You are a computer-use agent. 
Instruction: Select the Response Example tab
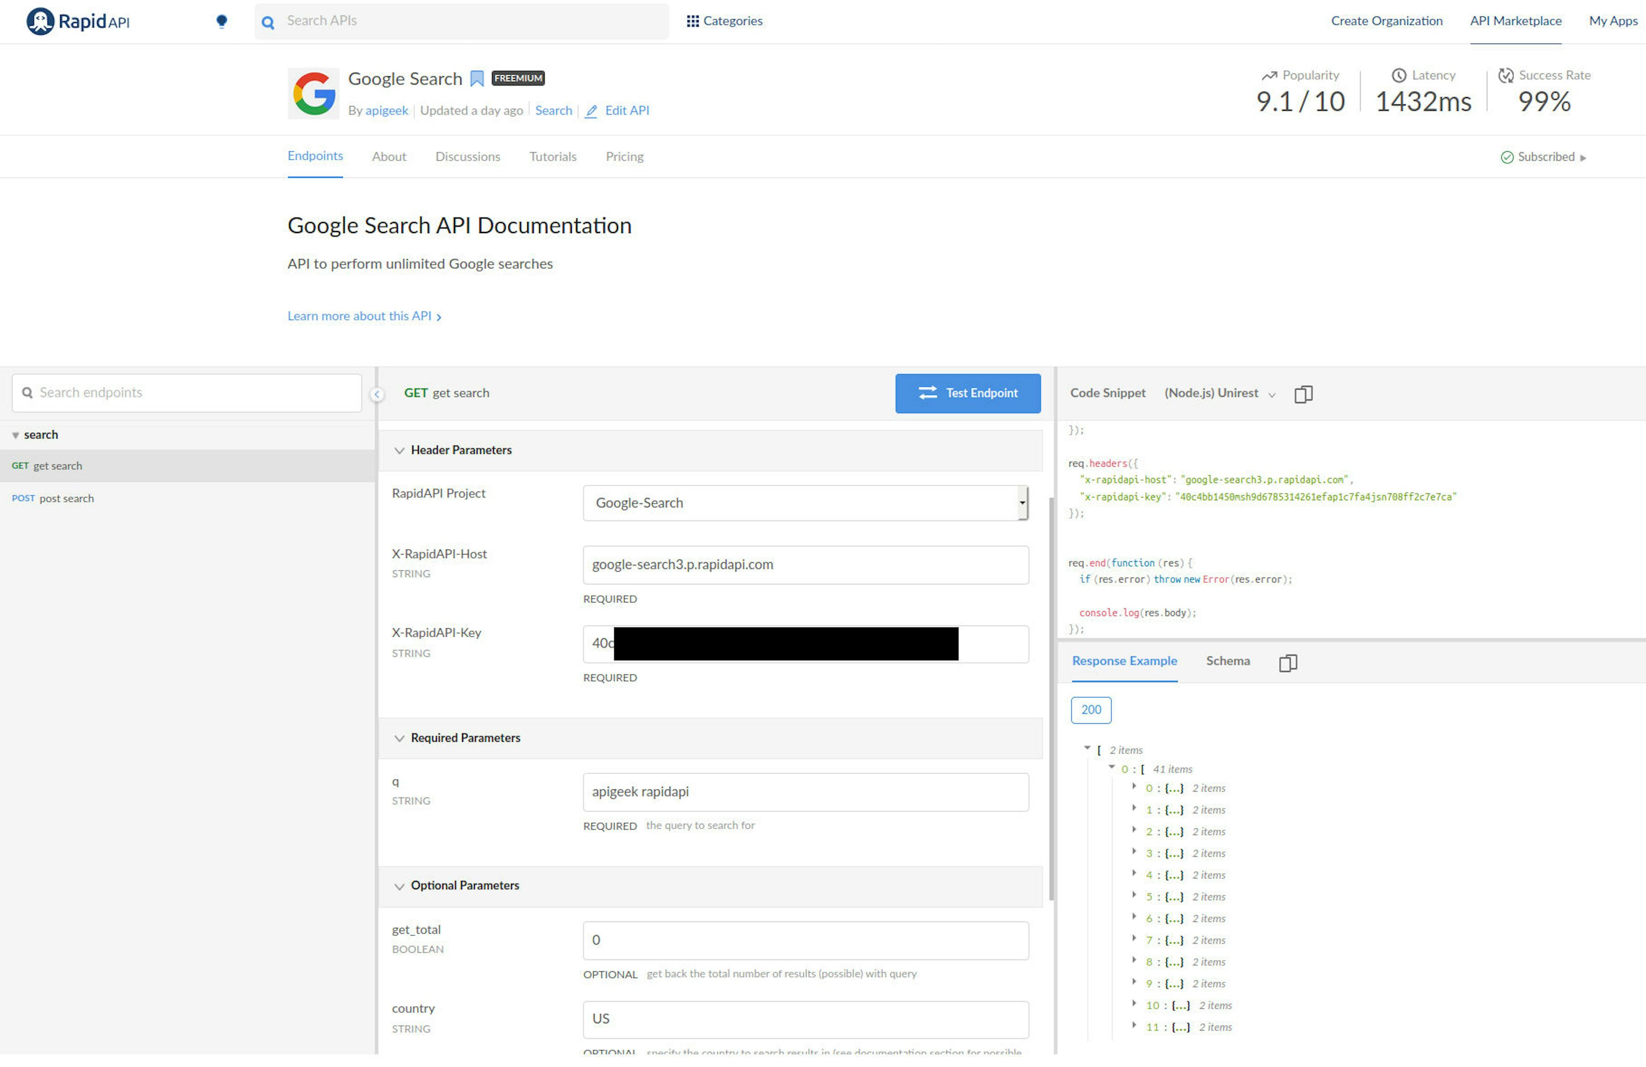pos(1124,661)
